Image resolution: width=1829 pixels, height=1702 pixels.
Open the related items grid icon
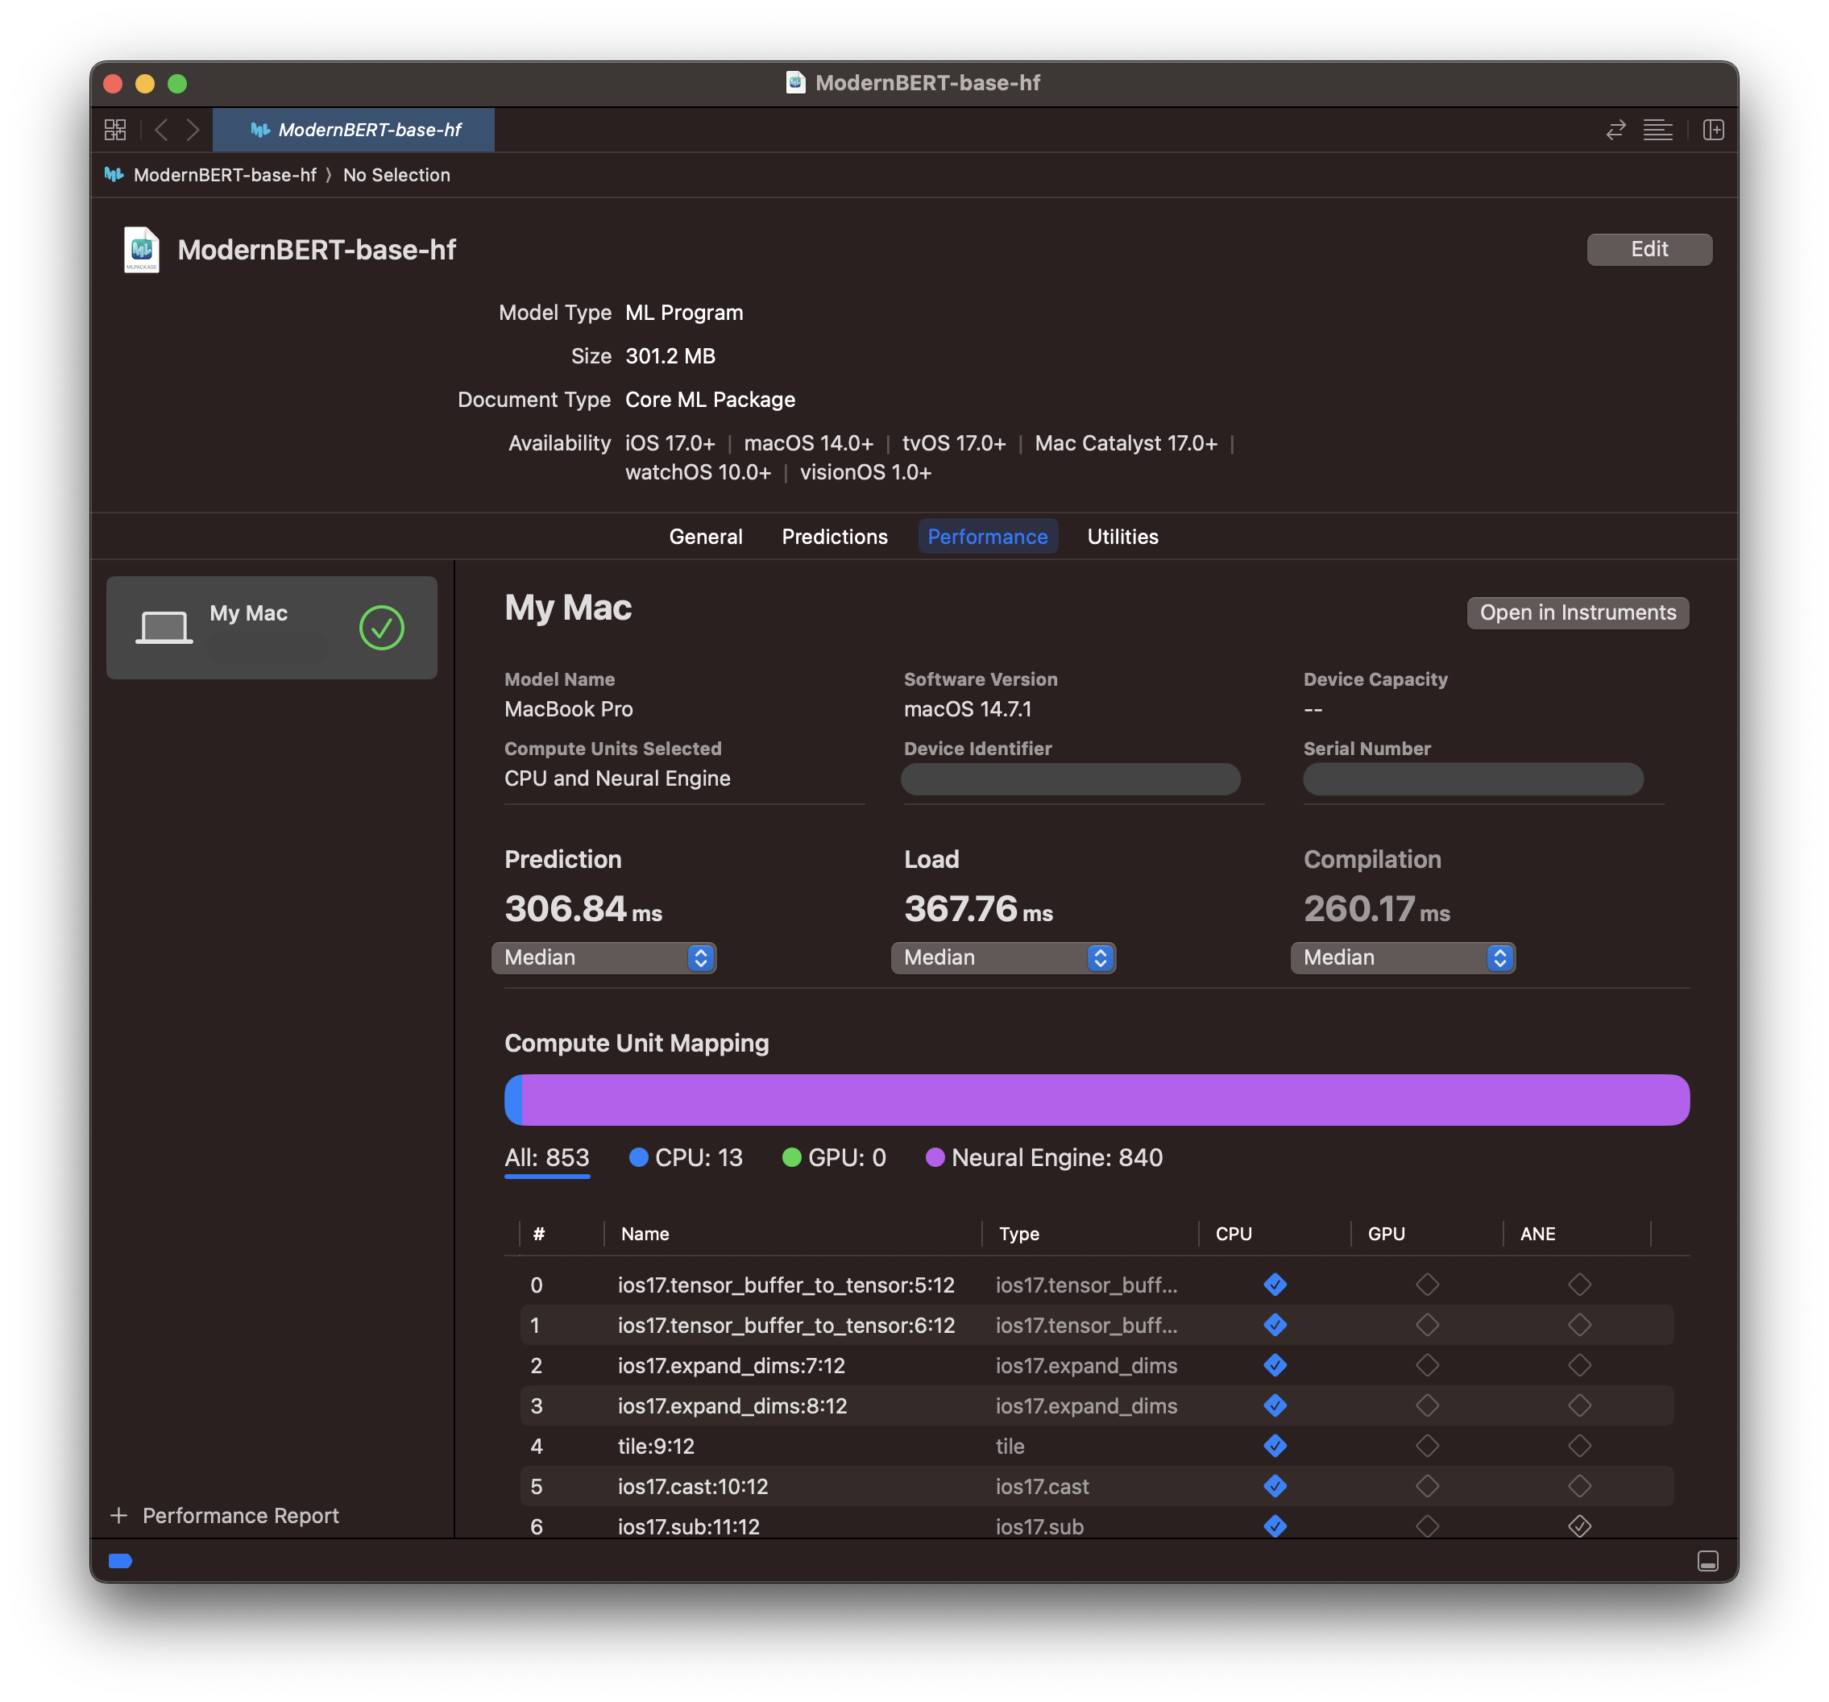115,130
